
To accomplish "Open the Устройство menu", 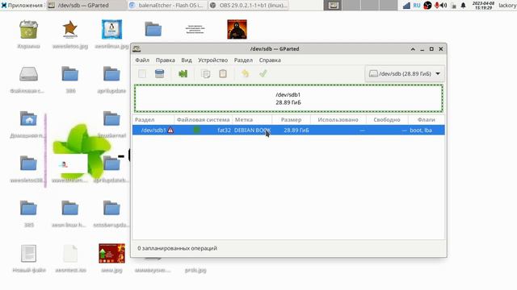I will pos(212,60).
